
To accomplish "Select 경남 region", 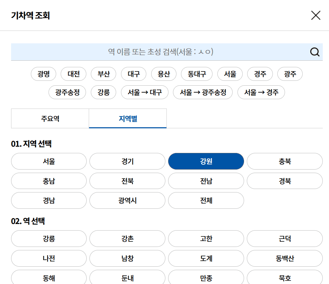I will [x=49, y=200].
